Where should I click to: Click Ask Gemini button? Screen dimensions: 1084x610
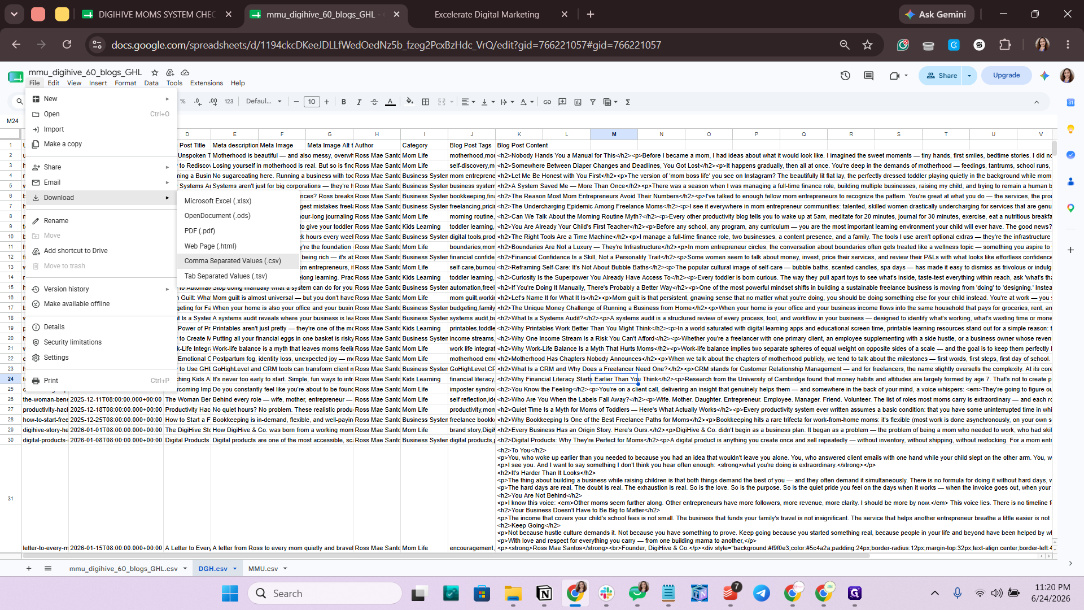[936, 14]
